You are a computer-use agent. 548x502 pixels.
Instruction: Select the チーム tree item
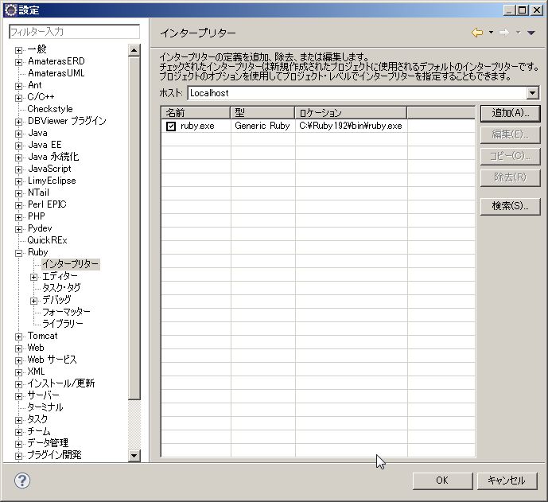pyautogui.click(x=39, y=431)
